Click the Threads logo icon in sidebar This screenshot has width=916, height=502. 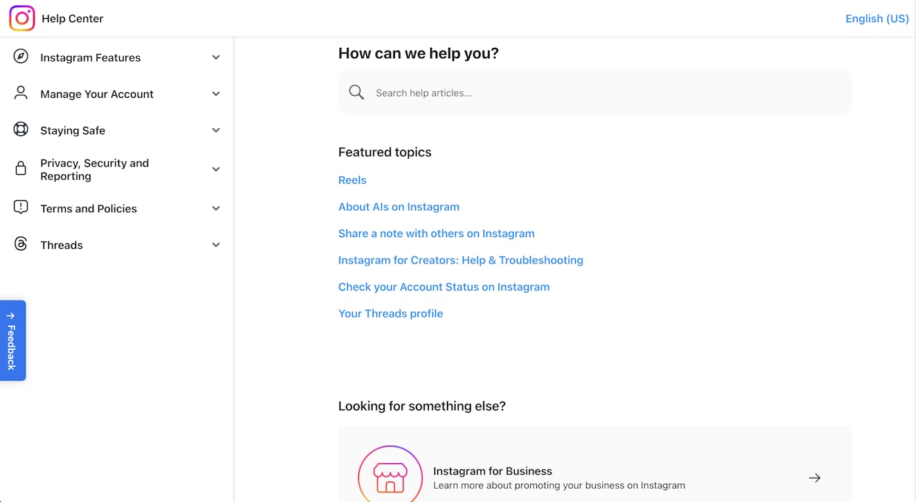21,244
